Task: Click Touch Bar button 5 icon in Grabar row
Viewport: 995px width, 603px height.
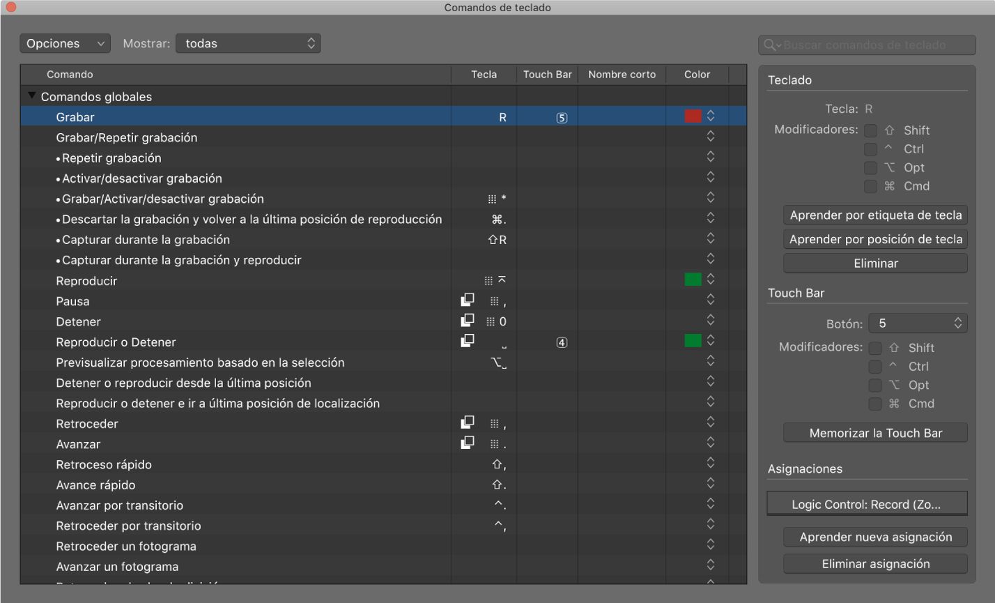Action: coord(562,118)
